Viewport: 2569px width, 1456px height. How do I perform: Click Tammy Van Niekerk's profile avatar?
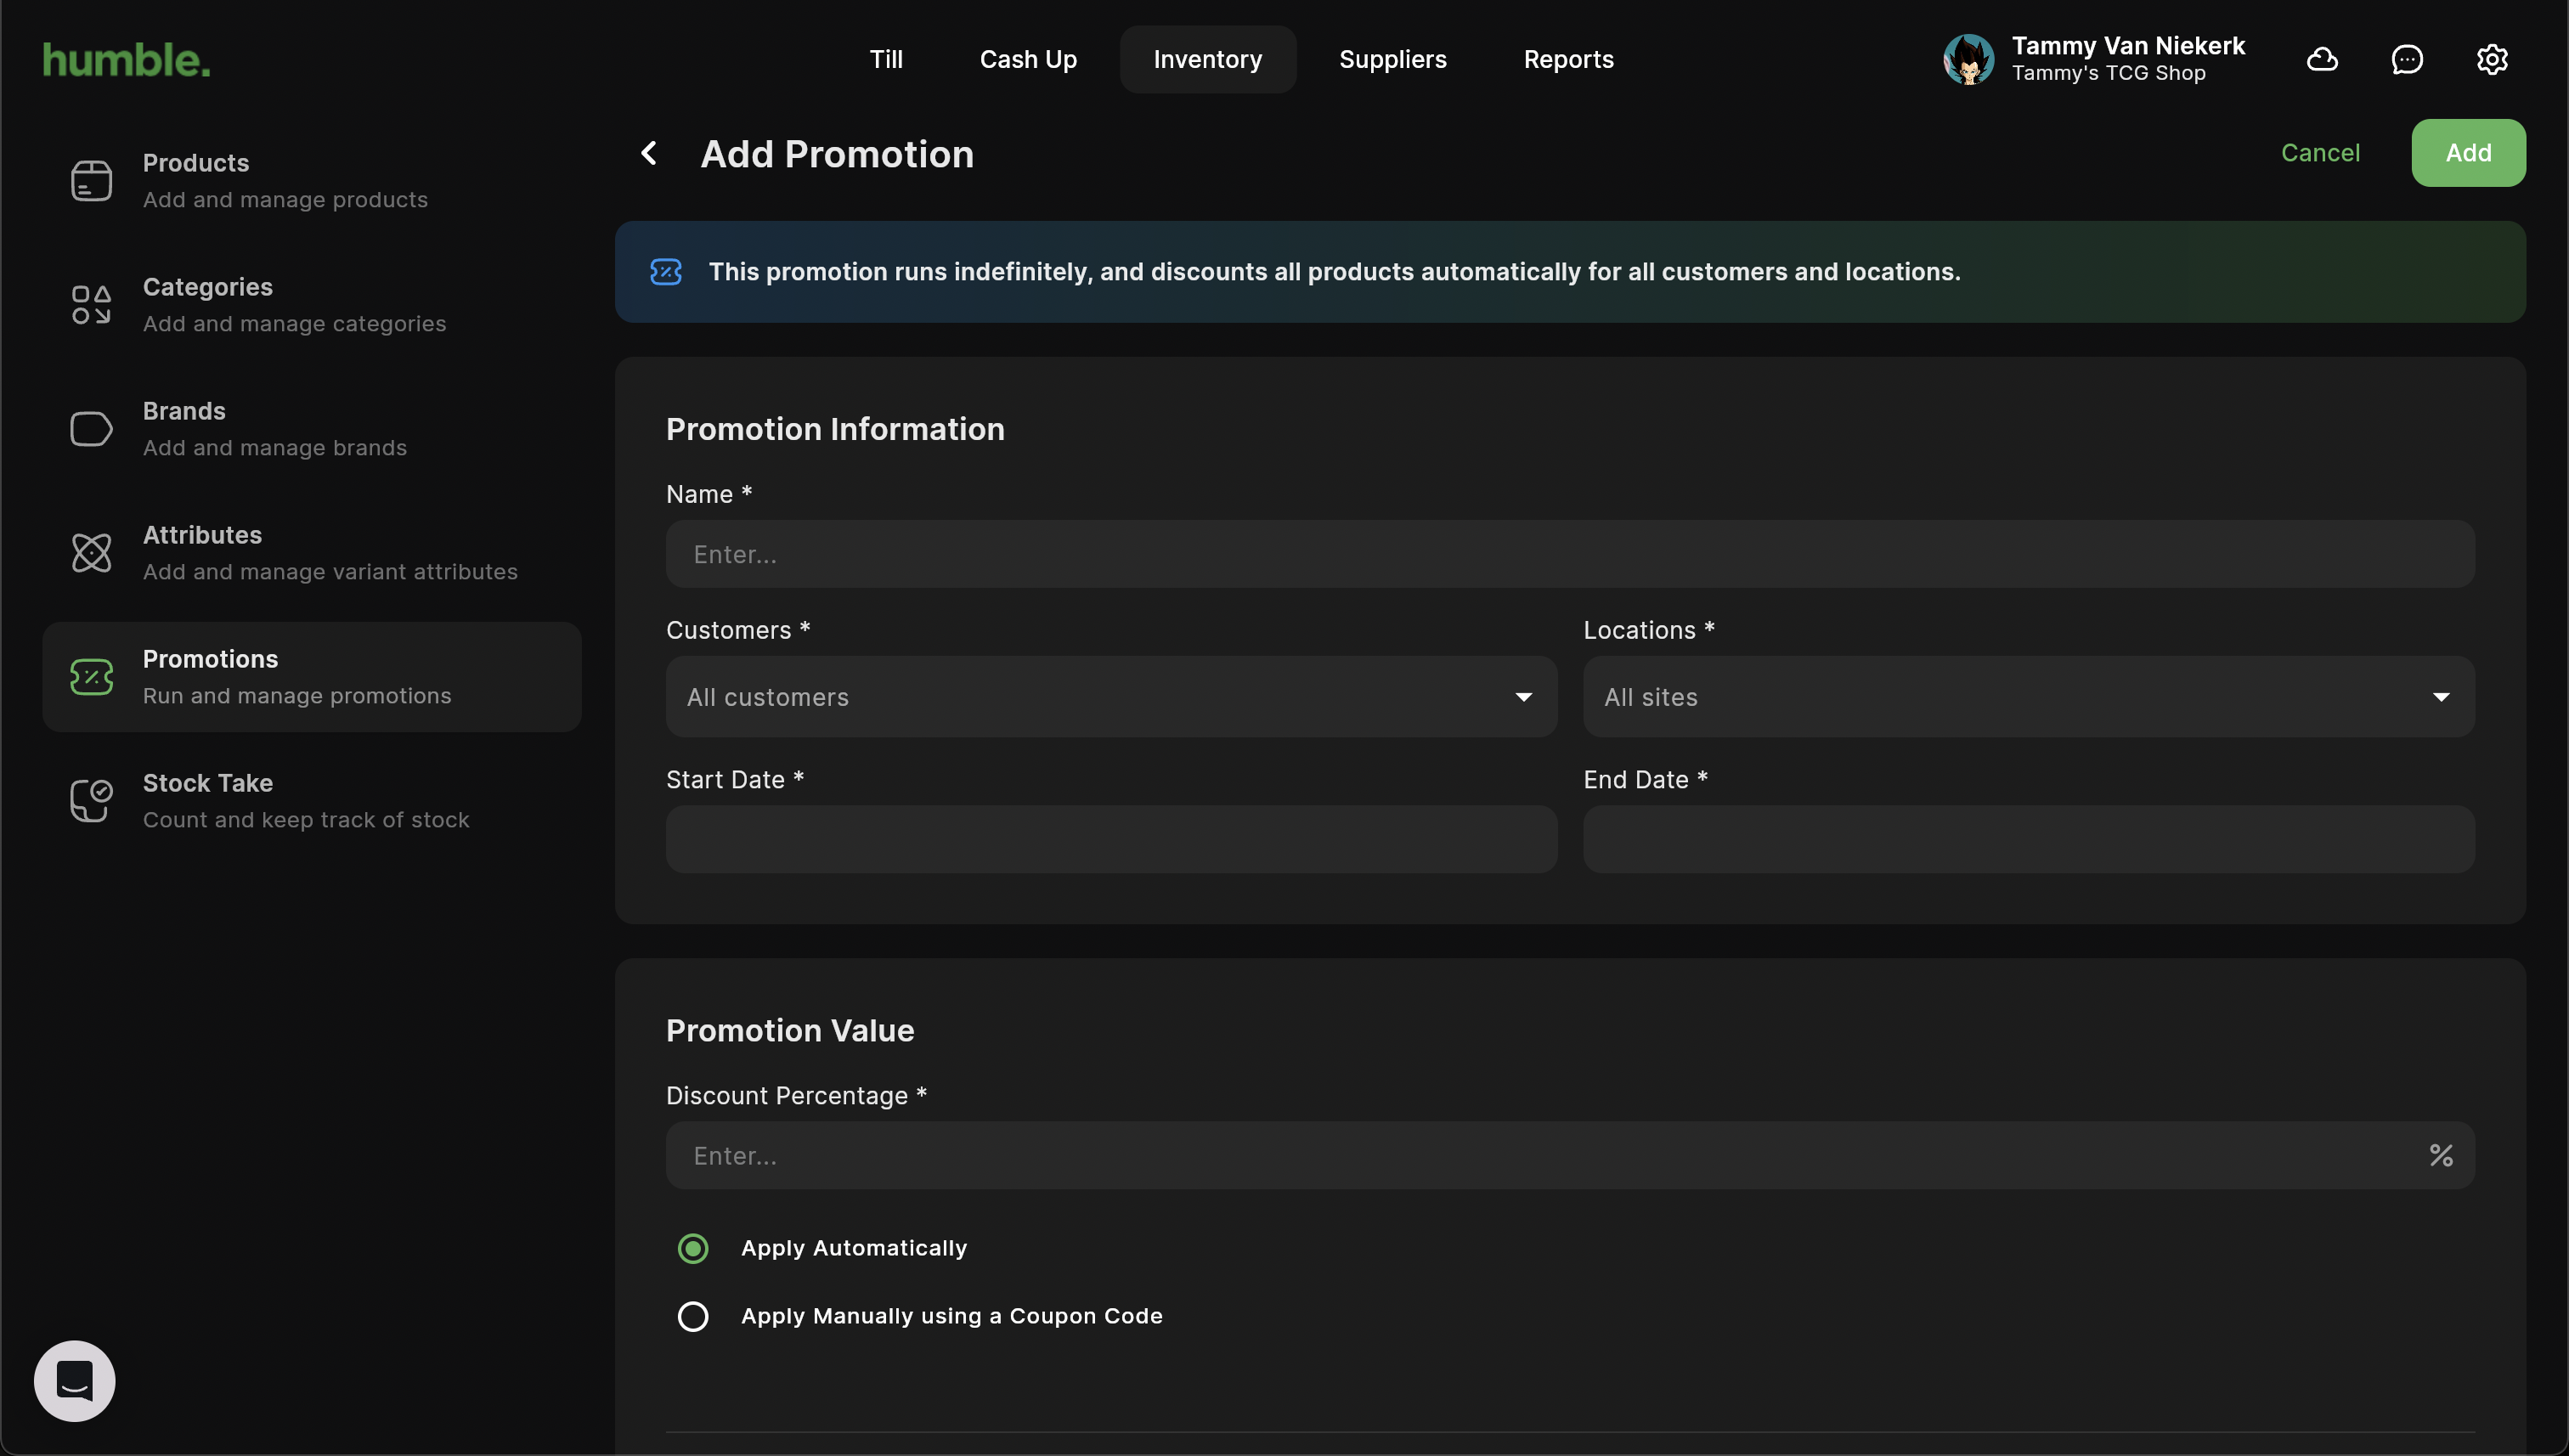tap(1968, 60)
